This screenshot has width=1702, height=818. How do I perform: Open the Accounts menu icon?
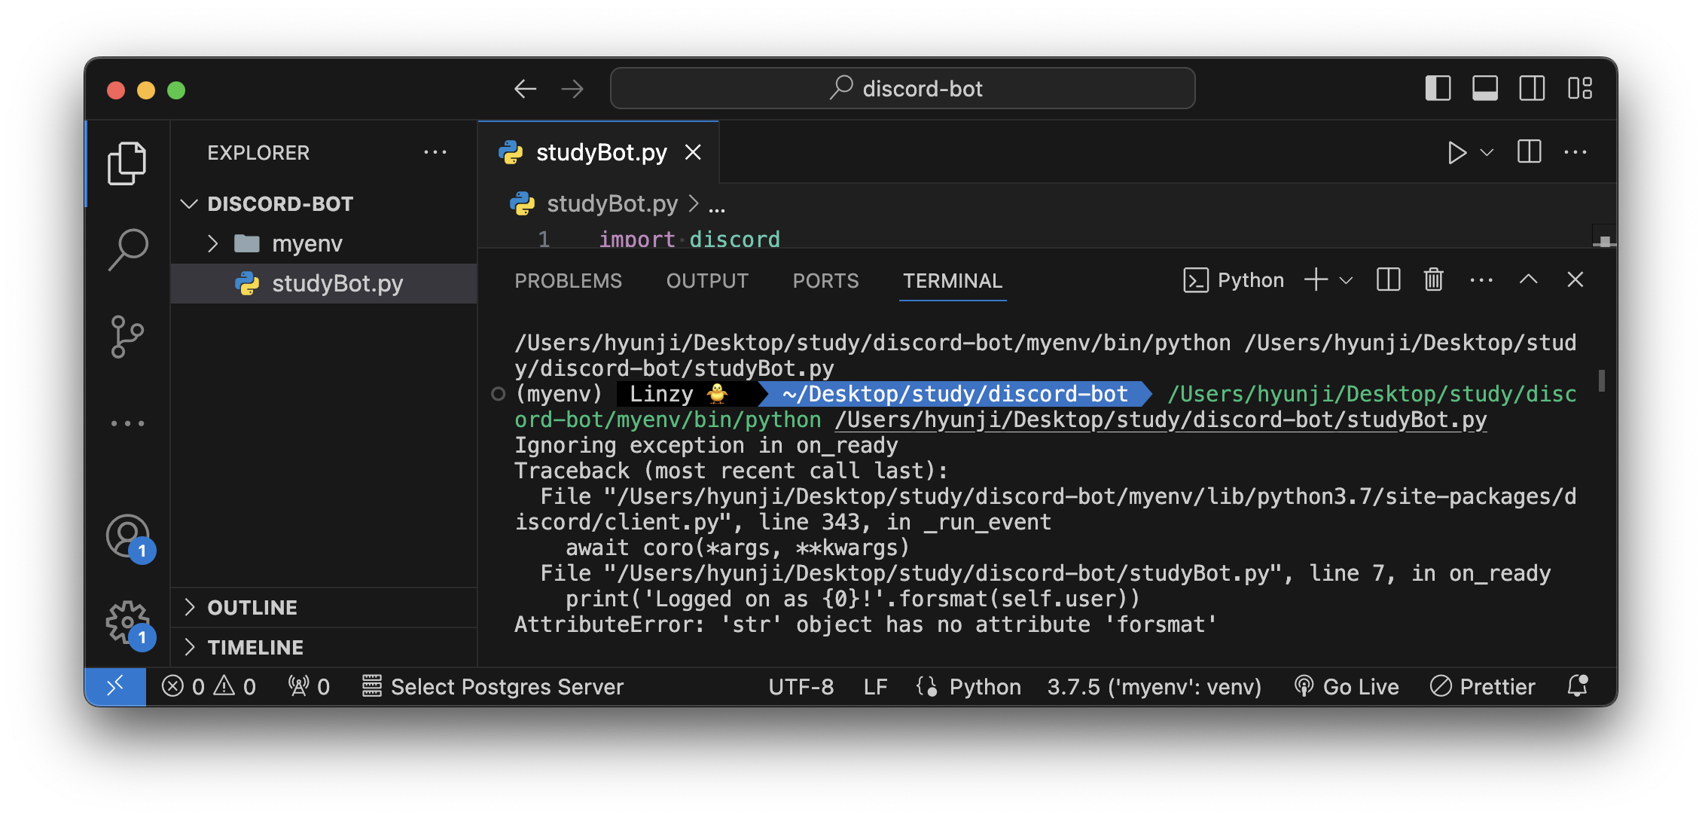pos(128,537)
